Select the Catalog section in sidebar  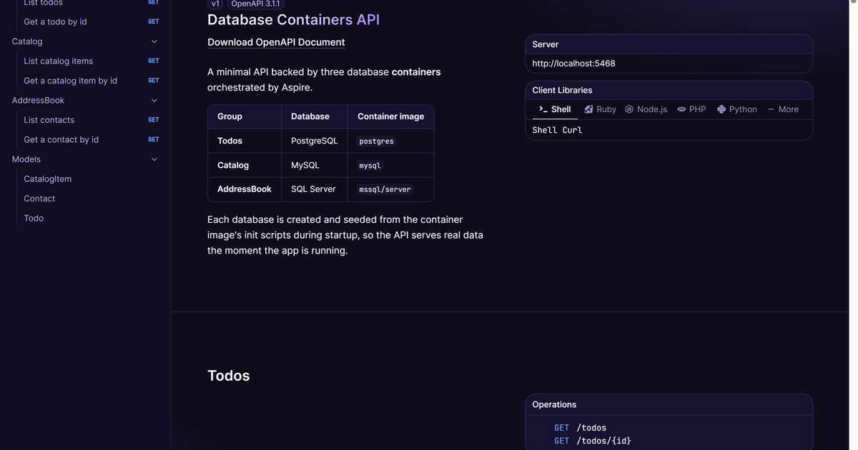coord(27,41)
